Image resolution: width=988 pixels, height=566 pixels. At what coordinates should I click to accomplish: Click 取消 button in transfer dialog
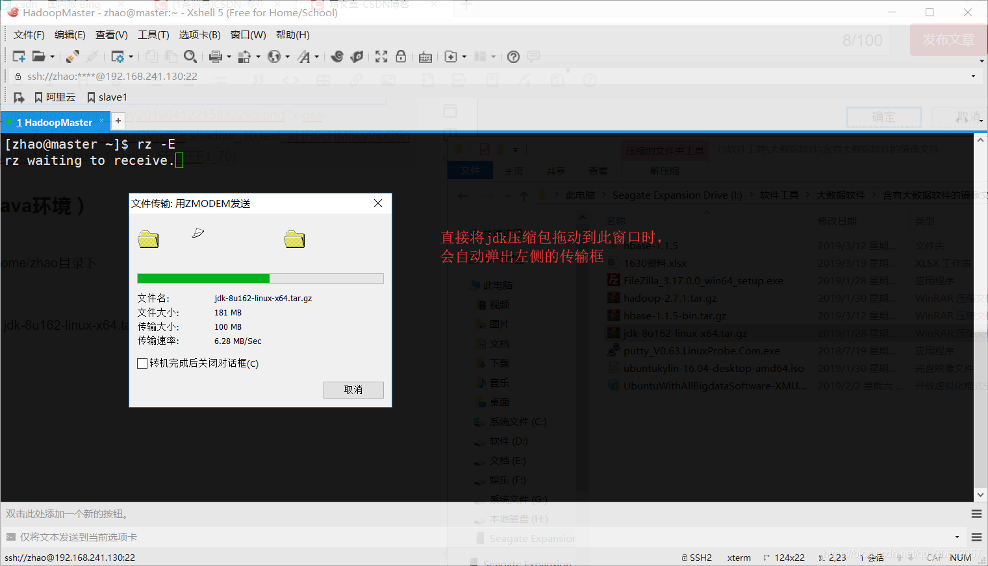click(x=353, y=389)
